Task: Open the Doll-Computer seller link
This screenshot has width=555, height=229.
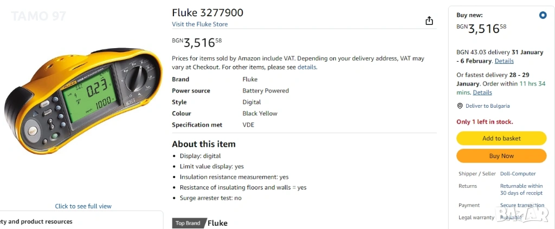Action: pos(518,174)
